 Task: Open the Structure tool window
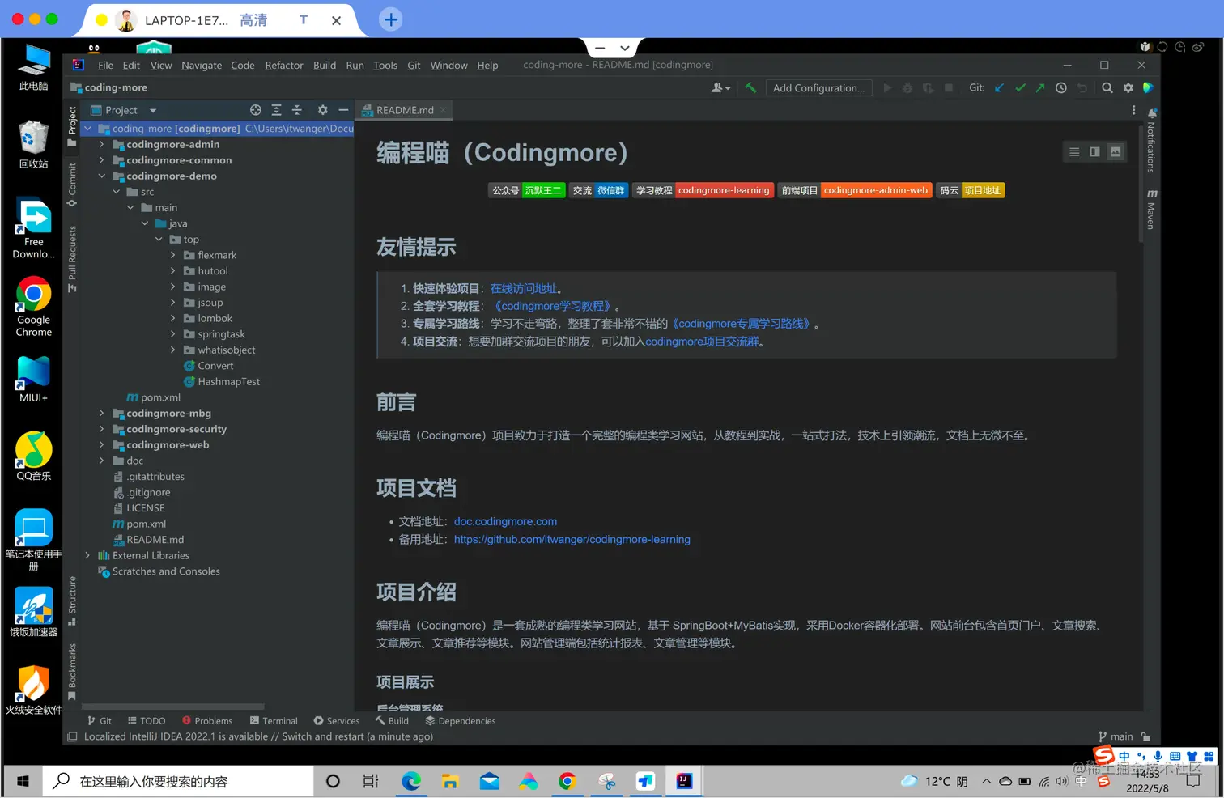tap(72, 601)
